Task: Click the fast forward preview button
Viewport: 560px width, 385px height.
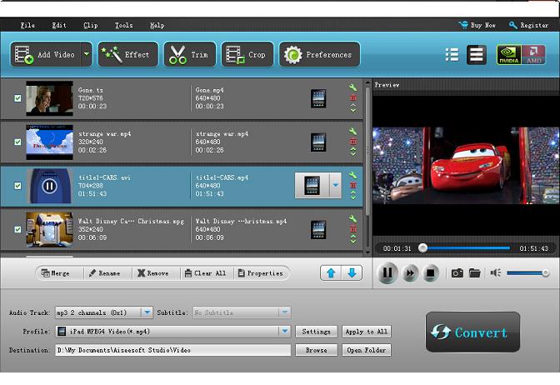Action: click(410, 273)
